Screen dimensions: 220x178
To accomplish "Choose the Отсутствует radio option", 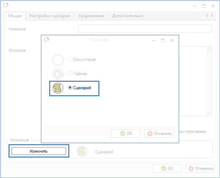I will (x=70, y=59).
